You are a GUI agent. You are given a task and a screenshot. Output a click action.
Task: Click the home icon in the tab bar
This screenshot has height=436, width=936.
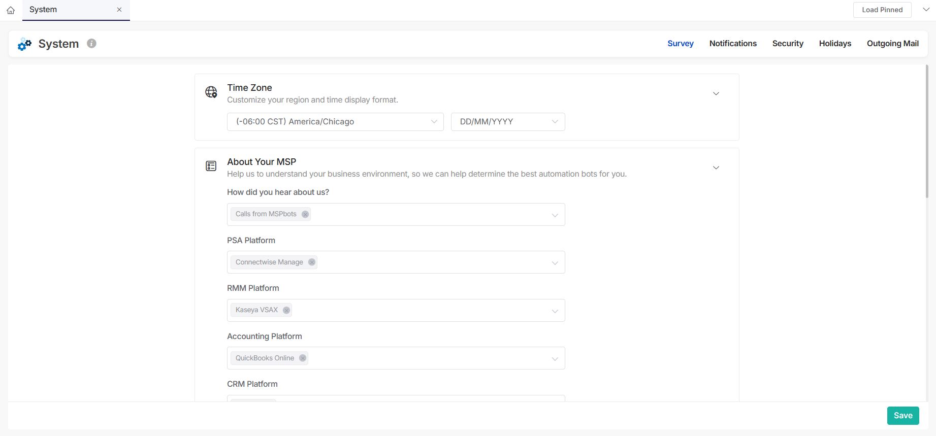pyautogui.click(x=11, y=10)
